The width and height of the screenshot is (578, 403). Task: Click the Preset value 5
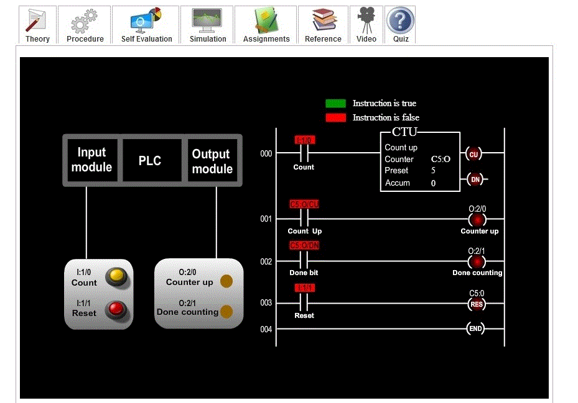(x=433, y=170)
